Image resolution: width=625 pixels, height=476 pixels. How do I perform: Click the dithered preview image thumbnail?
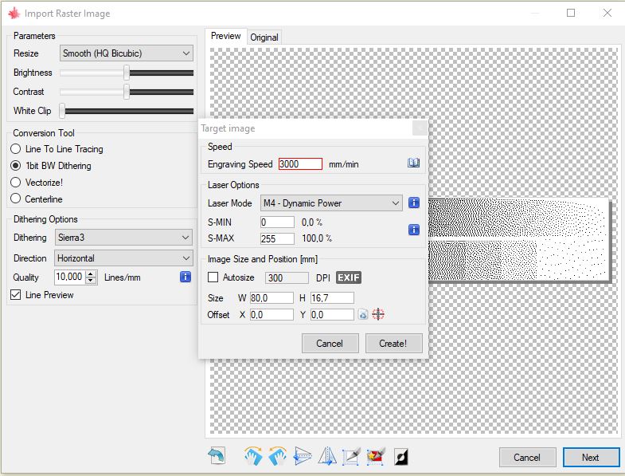[519, 240]
